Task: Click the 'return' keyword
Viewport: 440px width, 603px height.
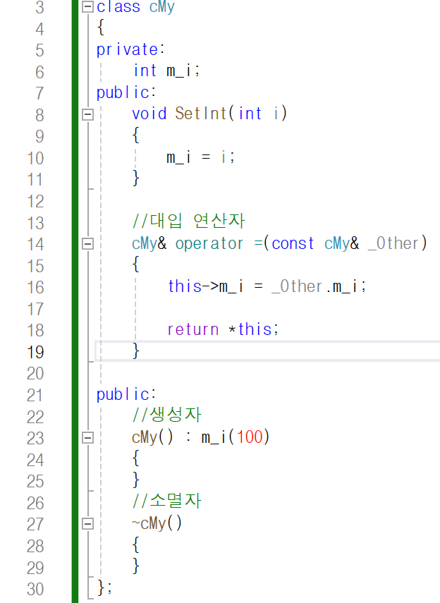Action: point(193,329)
